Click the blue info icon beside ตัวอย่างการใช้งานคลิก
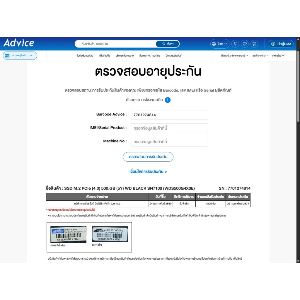 tap(168, 100)
